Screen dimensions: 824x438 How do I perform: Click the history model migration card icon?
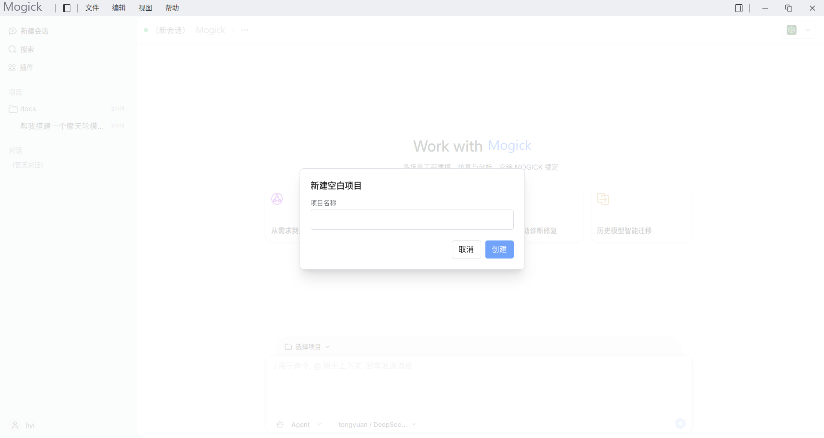(x=603, y=199)
